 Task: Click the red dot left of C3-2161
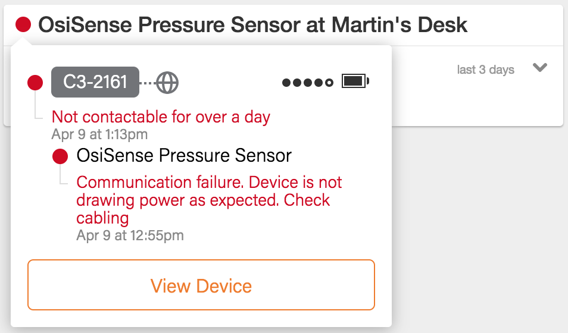coord(35,83)
